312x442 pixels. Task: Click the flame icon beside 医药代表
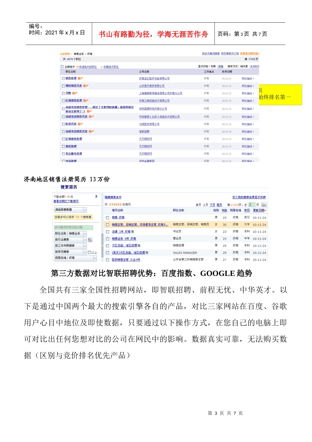point(80,124)
